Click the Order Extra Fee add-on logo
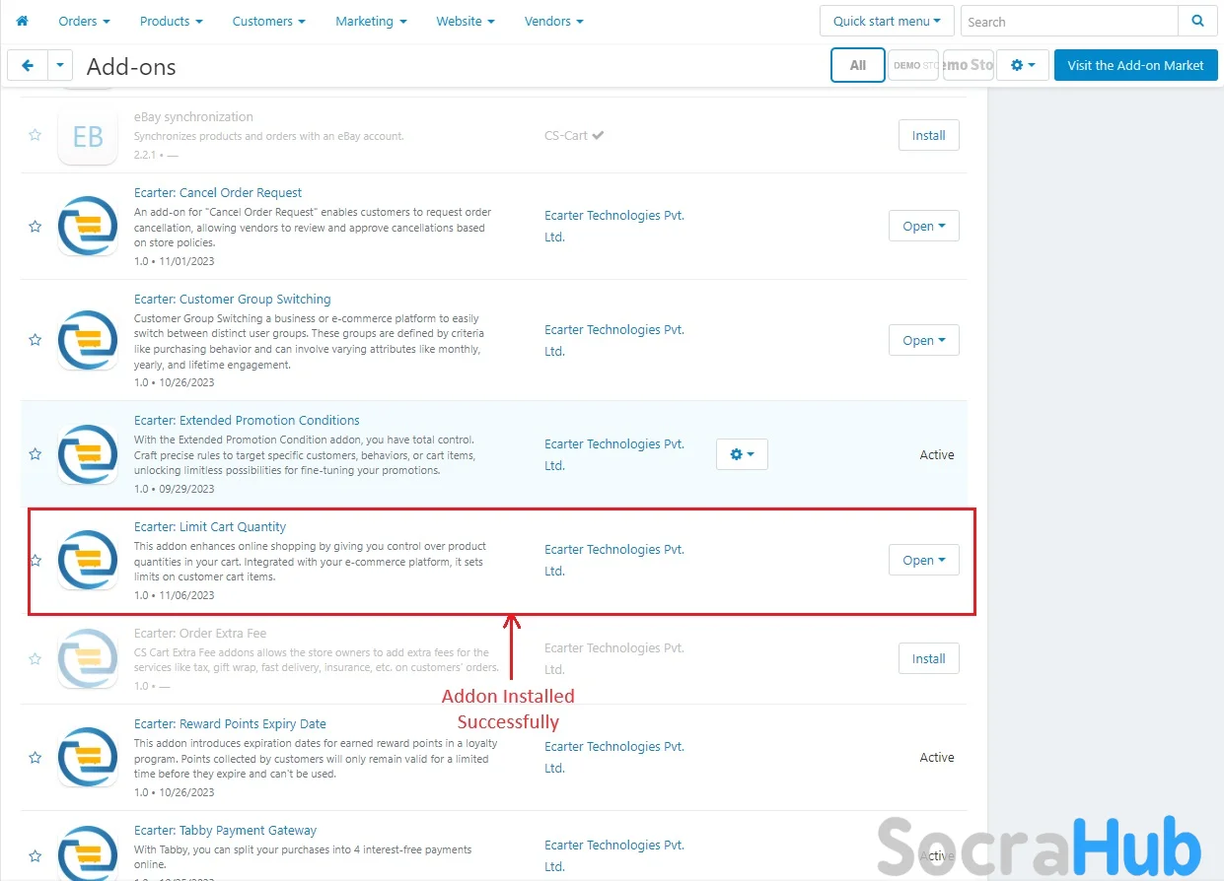The height and width of the screenshot is (881, 1224). 88,658
